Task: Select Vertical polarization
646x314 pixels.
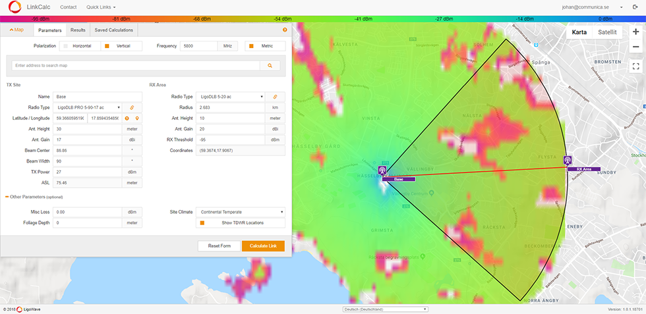Action: point(121,46)
